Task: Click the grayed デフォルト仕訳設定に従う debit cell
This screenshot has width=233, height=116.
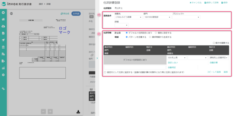Action: (x=135, y=60)
